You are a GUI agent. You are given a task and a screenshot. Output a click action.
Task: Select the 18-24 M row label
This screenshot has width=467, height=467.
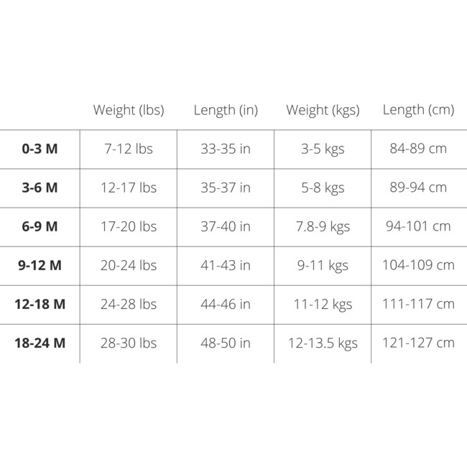[40, 343]
